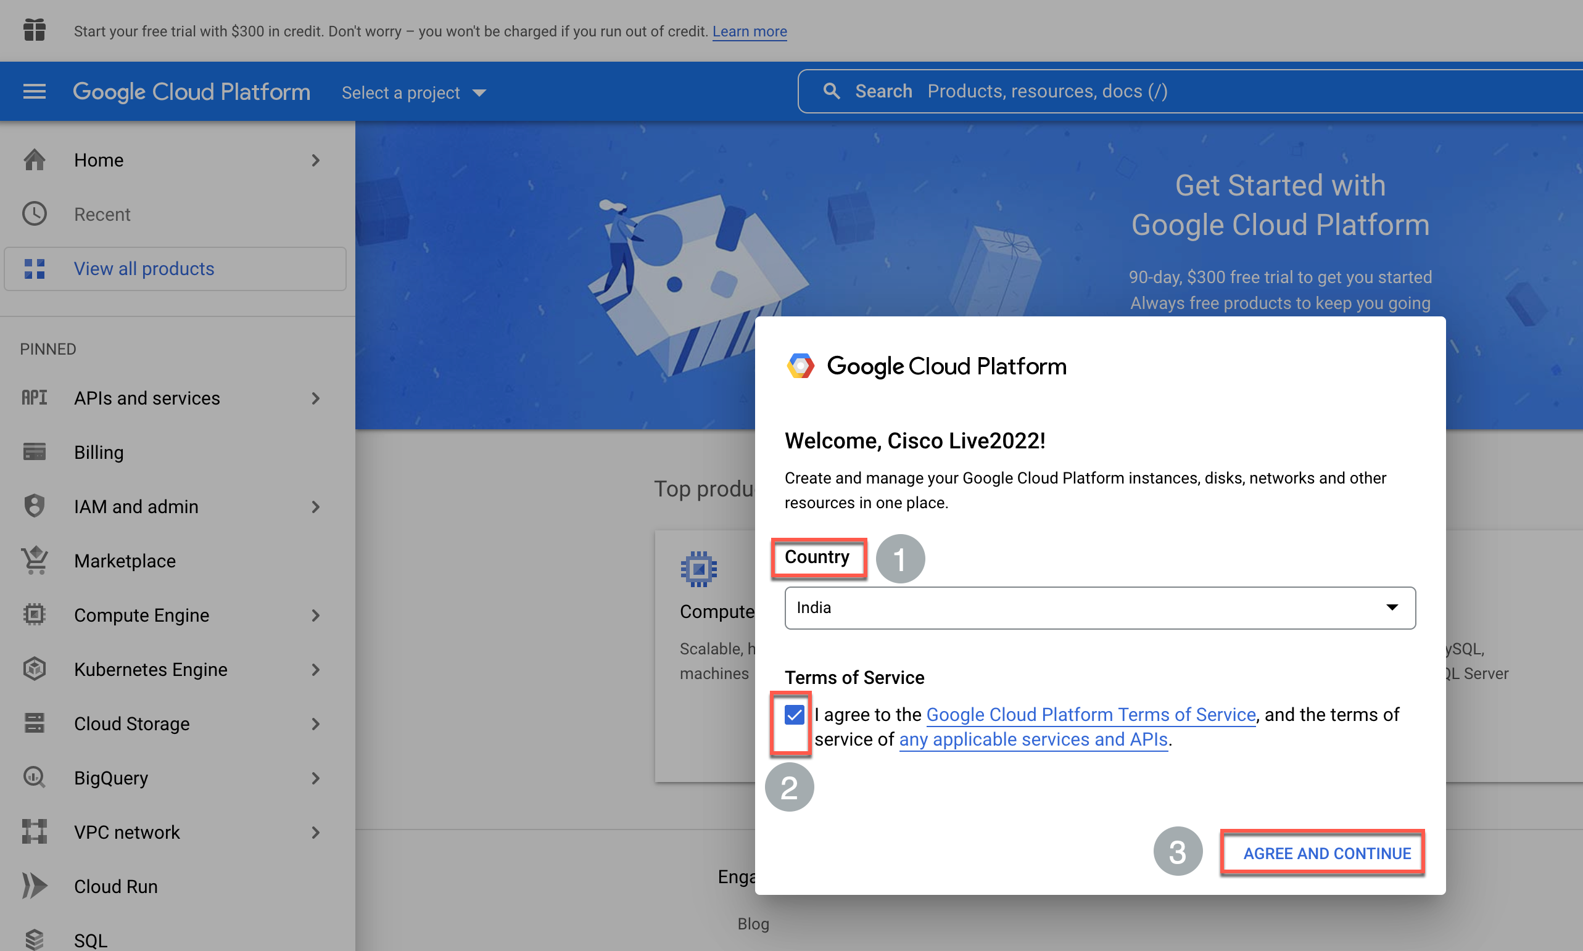Expand the Cloud Storage submenu chevron
Screen dimensions: 1583x951
315,723
